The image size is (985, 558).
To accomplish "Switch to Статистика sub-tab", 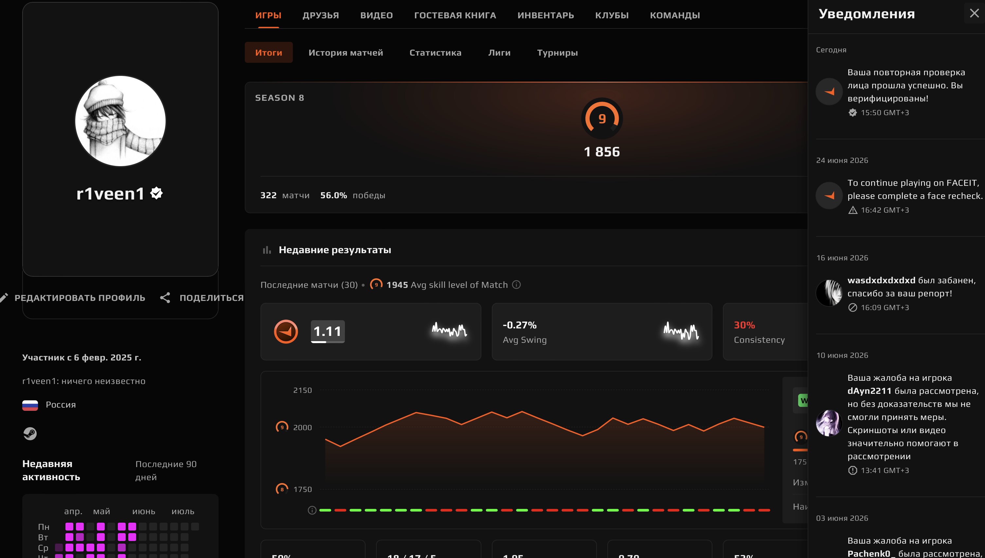I will click(x=435, y=53).
